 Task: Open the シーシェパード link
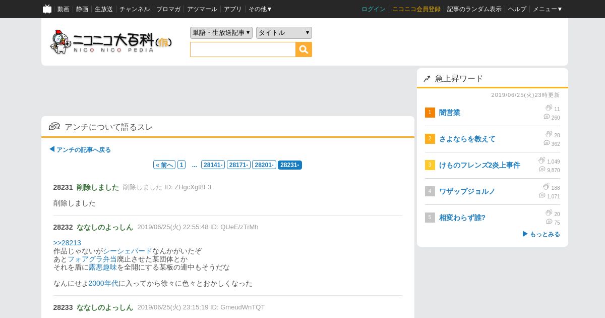(128, 251)
